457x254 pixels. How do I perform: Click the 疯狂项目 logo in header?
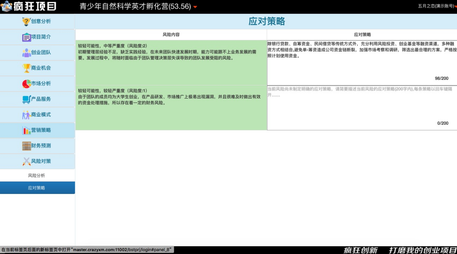(29, 6)
